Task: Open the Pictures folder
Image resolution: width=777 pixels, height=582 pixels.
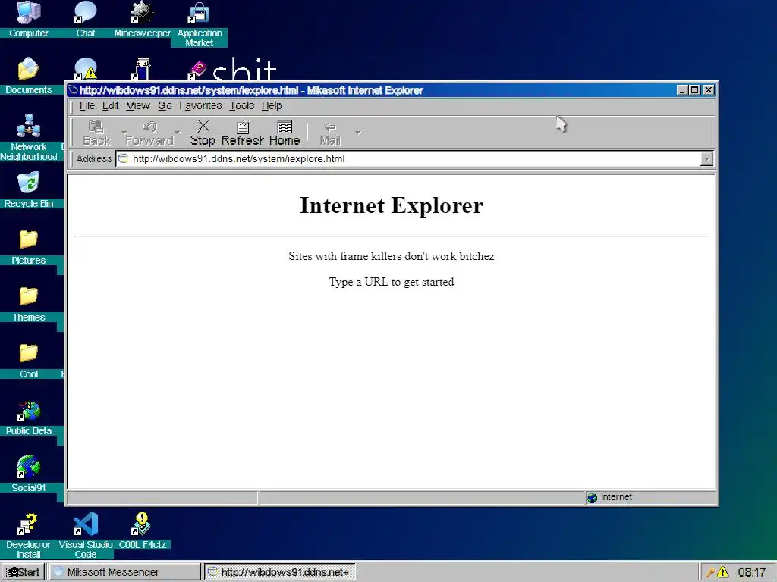Action: tap(28, 246)
